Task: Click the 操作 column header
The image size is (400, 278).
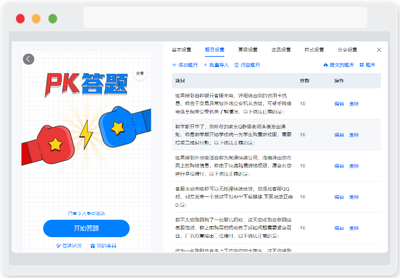Action: tap(339, 80)
